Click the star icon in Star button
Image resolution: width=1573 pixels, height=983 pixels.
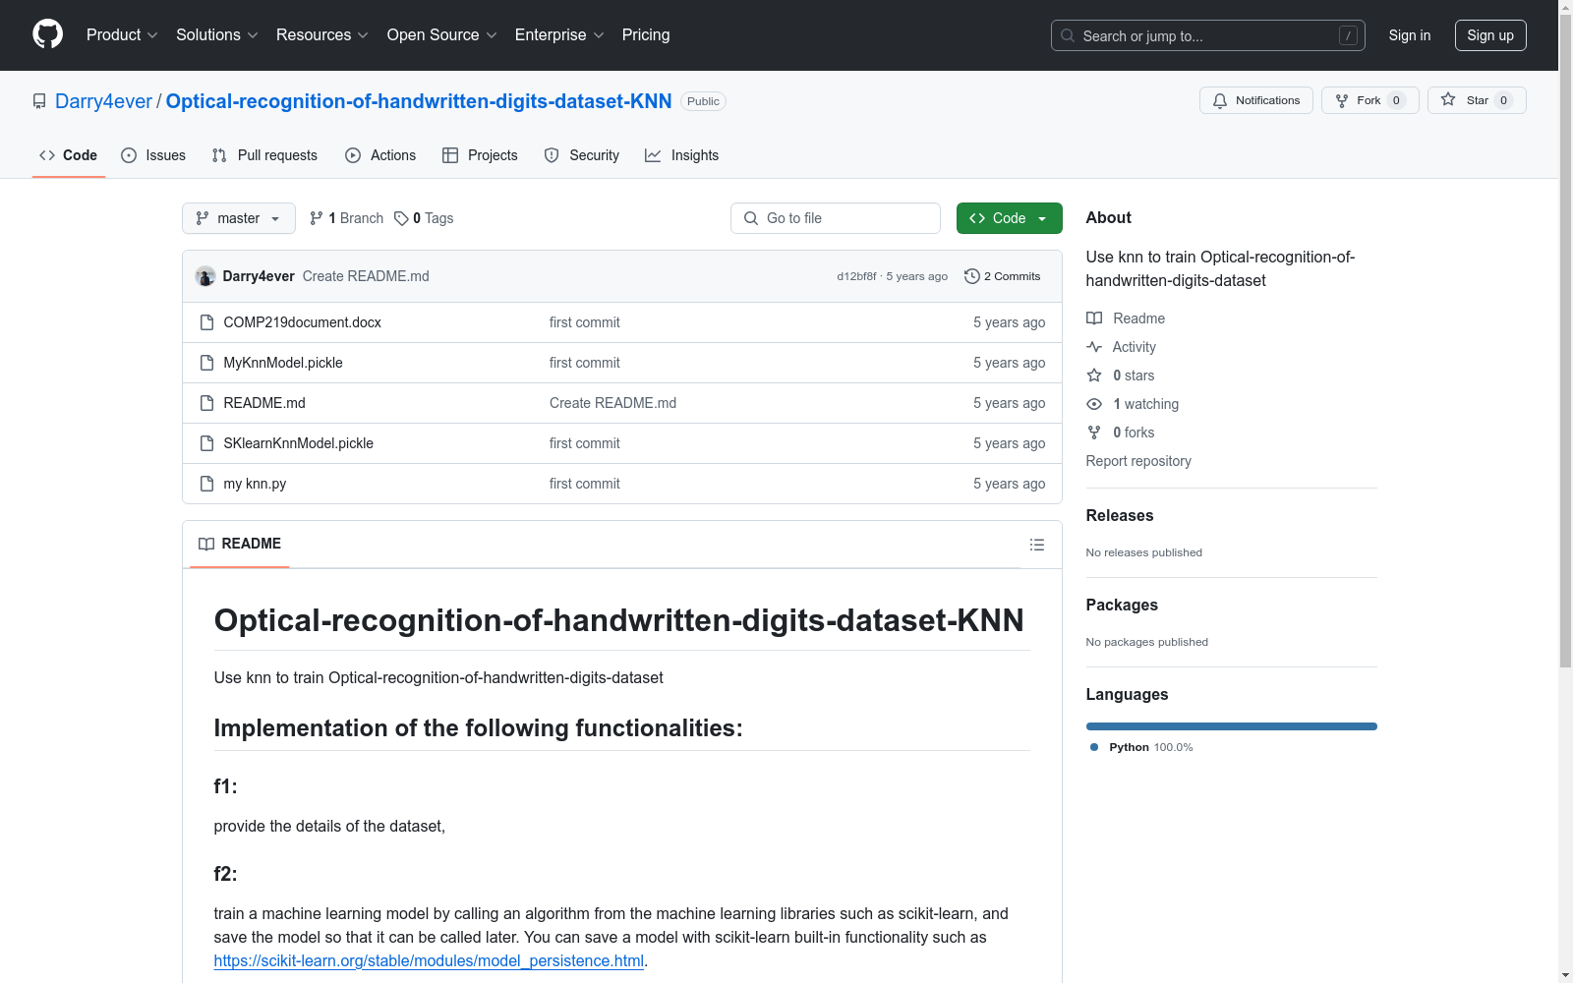click(1448, 99)
